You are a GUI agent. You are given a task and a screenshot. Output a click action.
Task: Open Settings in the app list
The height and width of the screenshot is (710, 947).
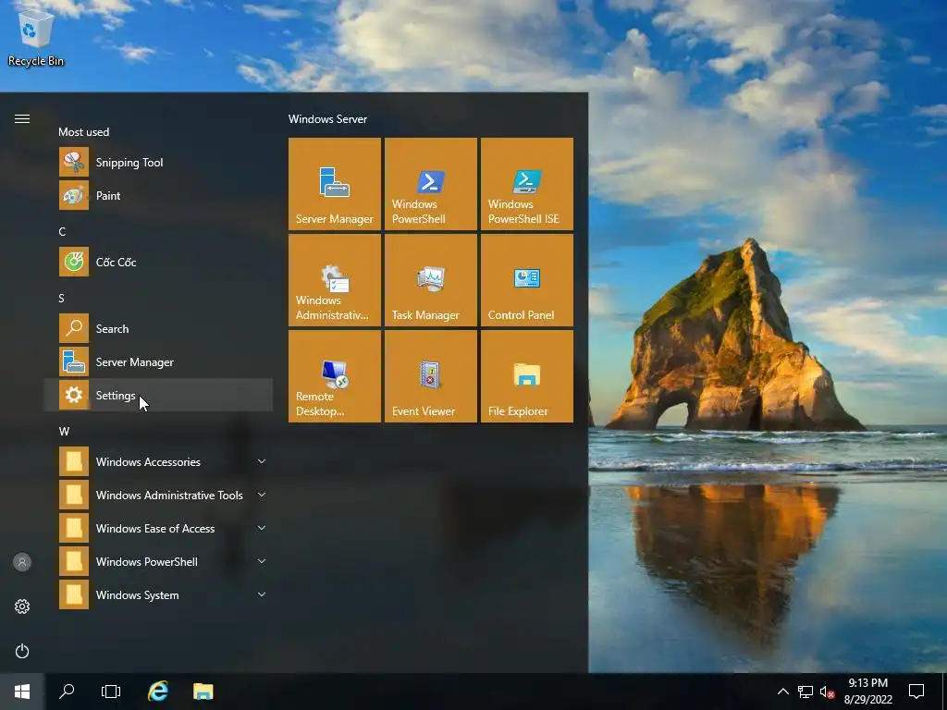[x=158, y=395]
